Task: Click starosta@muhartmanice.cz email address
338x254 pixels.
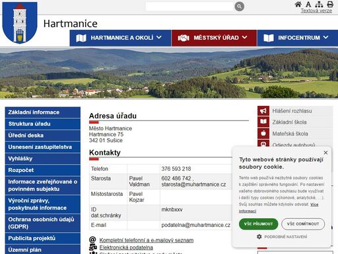Action: (193, 185)
